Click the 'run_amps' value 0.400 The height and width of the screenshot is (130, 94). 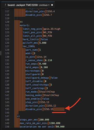tap(43, 64)
